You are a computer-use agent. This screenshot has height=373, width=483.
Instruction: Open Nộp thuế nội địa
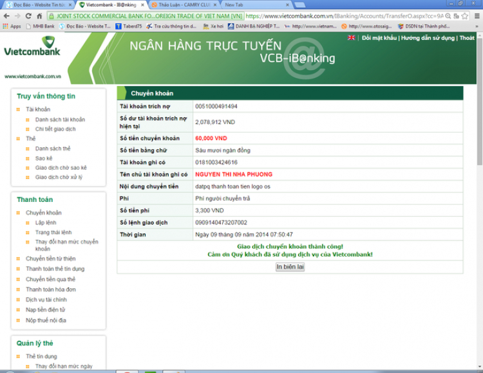click(46, 320)
